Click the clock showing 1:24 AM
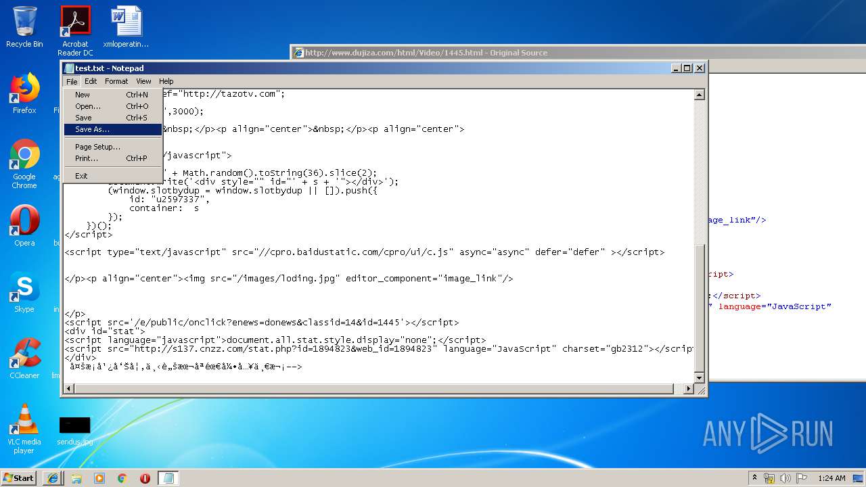866x487 pixels. (x=831, y=478)
